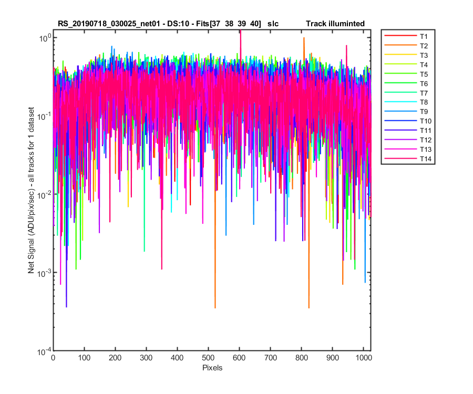Click the orange T2 legend line sample

[400, 45]
